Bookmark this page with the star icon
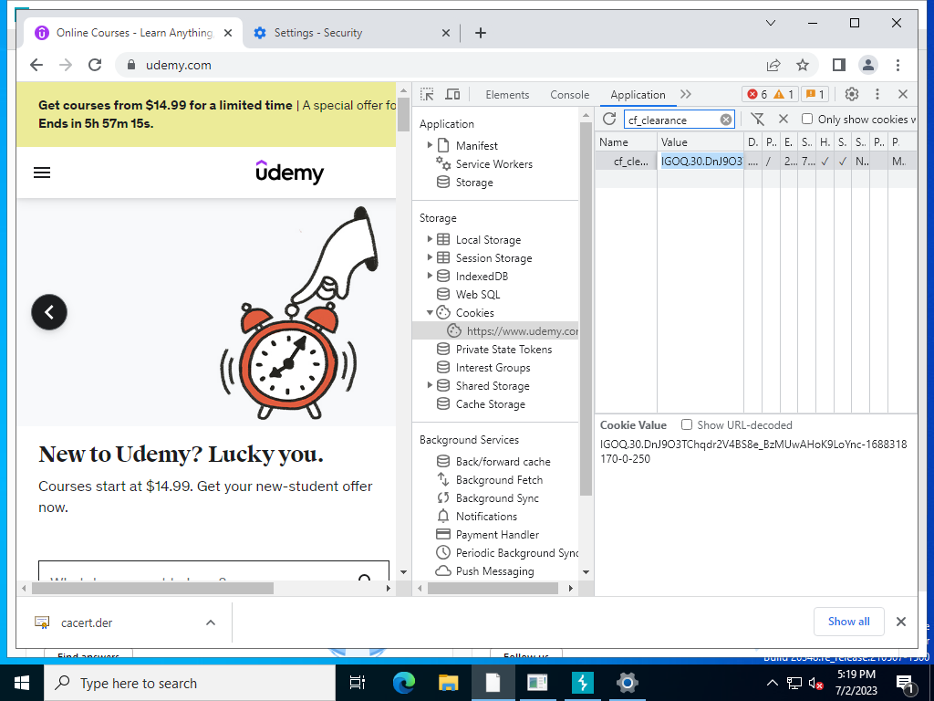This screenshot has height=701, width=934. [x=803, y=65]
